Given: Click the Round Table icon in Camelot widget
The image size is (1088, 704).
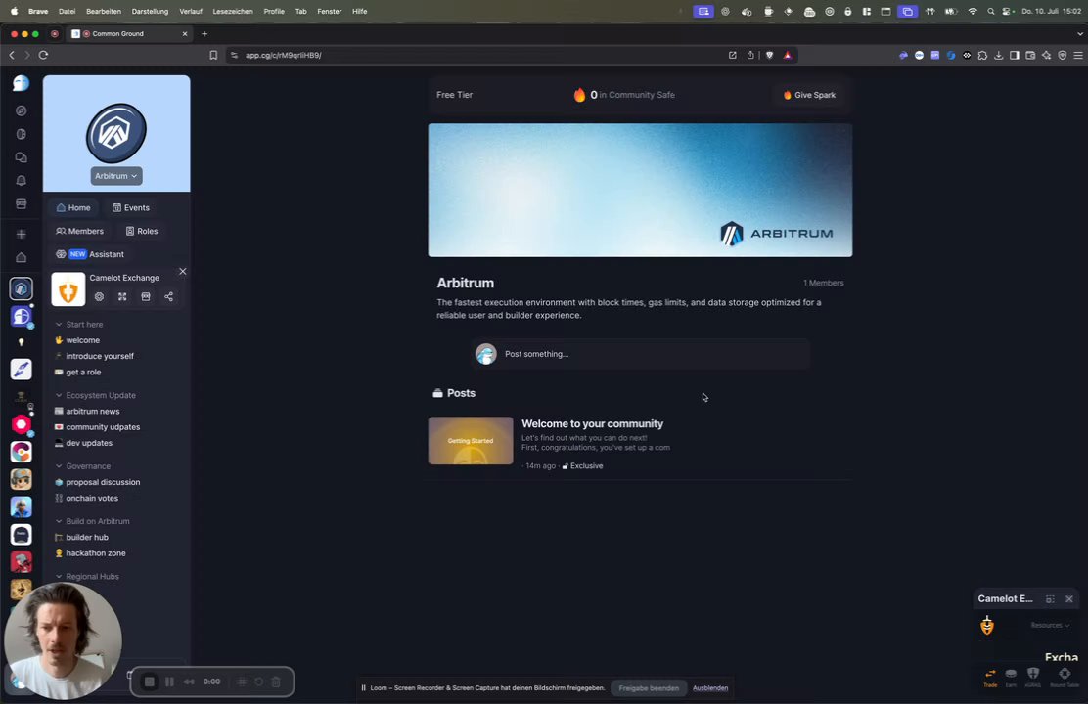Looking at the screenshot, I should 1065,677.
